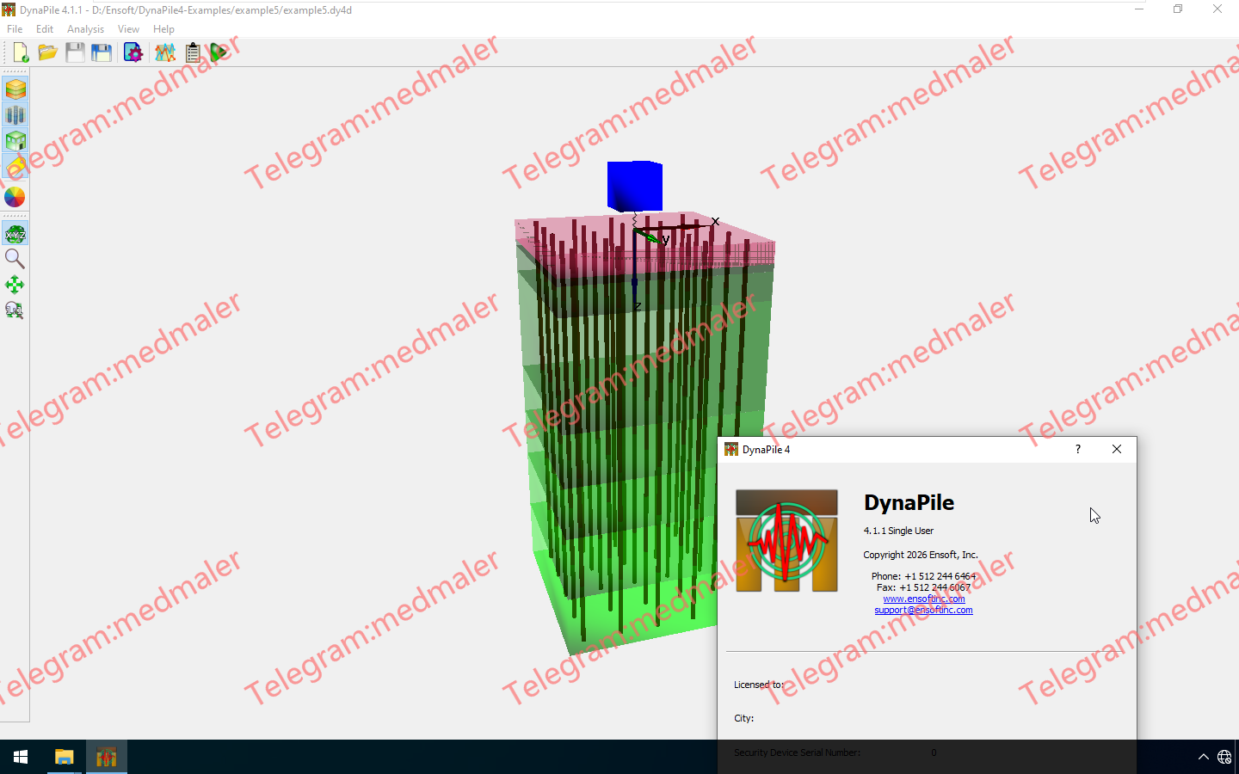1239x774 pixels.
Task: Select the magnifier zoom tool
Action: pyautogui.click(x=15, y=259)
